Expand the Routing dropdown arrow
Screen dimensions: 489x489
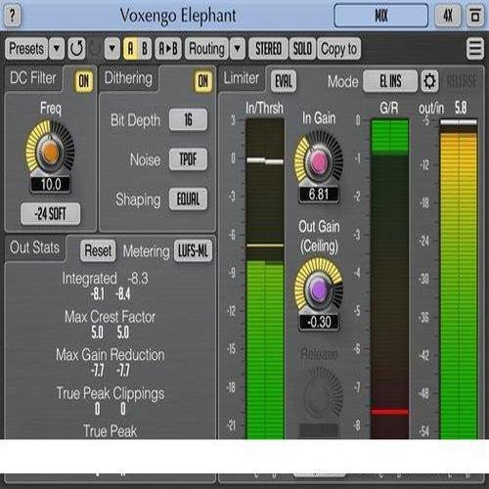point(238,49)
